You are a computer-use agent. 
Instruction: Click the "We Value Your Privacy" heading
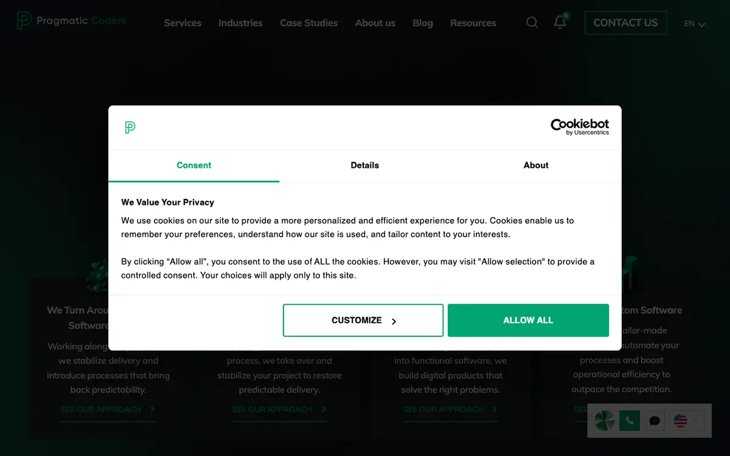(x=167, y=202)
